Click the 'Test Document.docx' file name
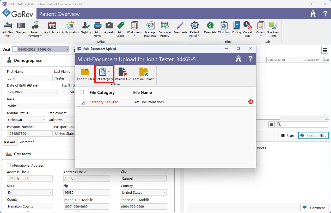The image size is (331, 213). [x=149, y=102]
